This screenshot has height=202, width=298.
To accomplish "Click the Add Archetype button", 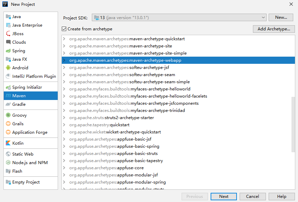I will (274, 29).
